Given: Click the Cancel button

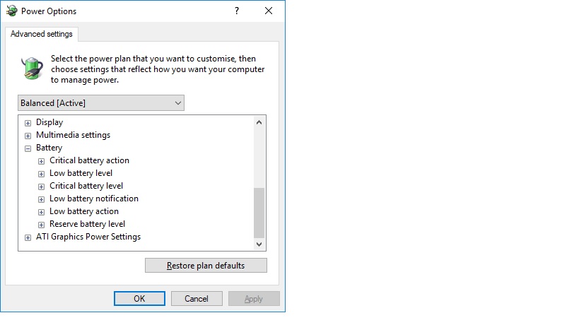Looking at the screenshot, I should (197, 298).
